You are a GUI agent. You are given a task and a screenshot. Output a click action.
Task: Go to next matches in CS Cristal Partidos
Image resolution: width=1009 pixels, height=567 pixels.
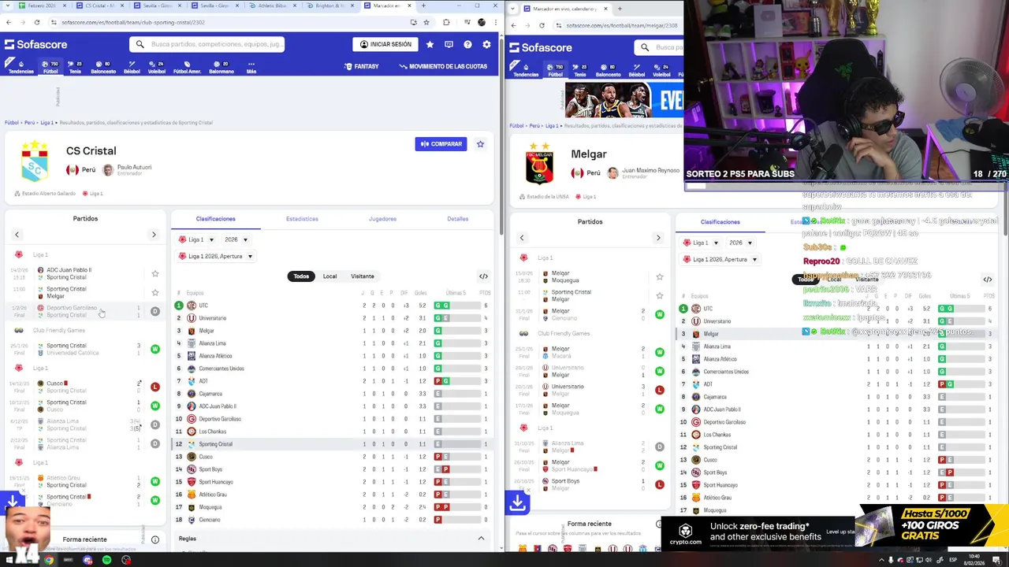[154, 235]
